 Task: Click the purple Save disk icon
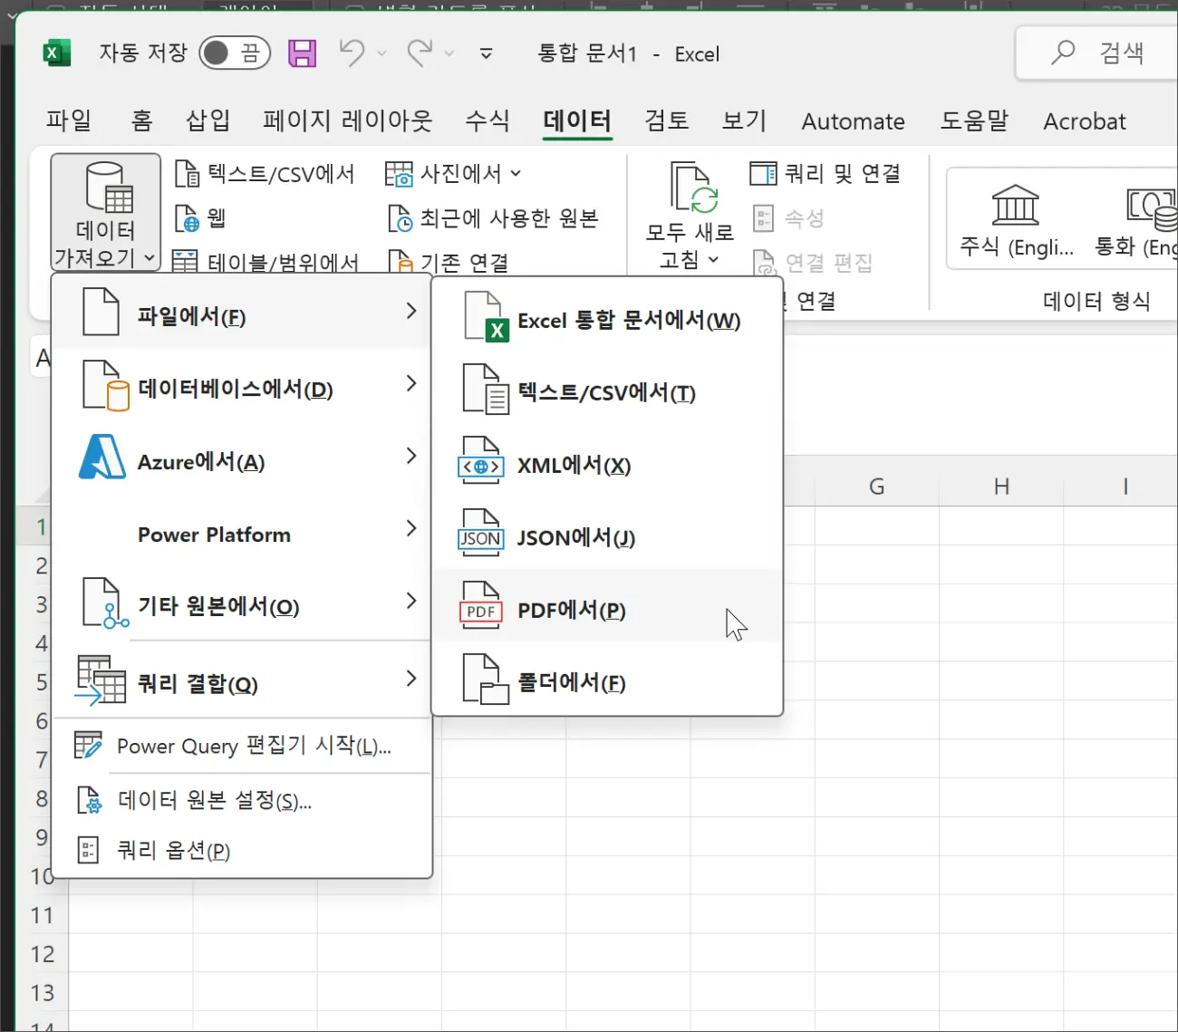tap(303, 53)
